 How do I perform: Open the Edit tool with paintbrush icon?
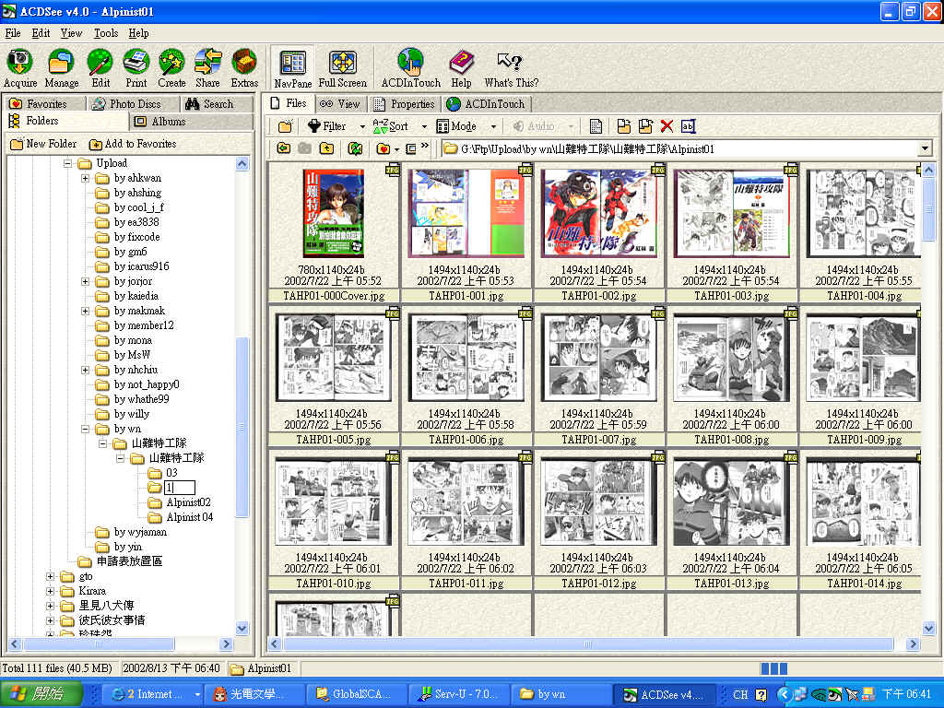coord(100,64)
